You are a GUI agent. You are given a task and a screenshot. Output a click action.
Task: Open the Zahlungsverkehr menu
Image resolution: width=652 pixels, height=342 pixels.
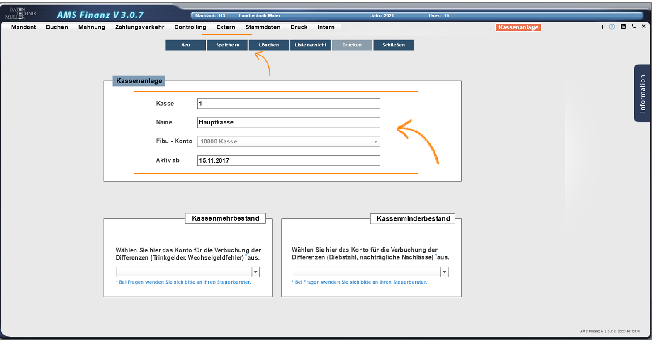click(140, 27)
